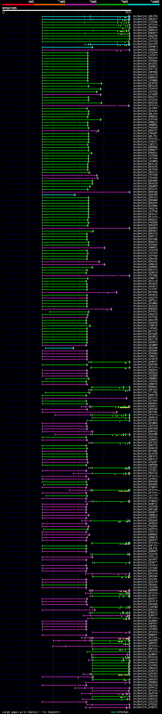Open hit UniRef100_Q8LBI7
Viewport: 162px width, 714px height.
(x=145, y=20)
